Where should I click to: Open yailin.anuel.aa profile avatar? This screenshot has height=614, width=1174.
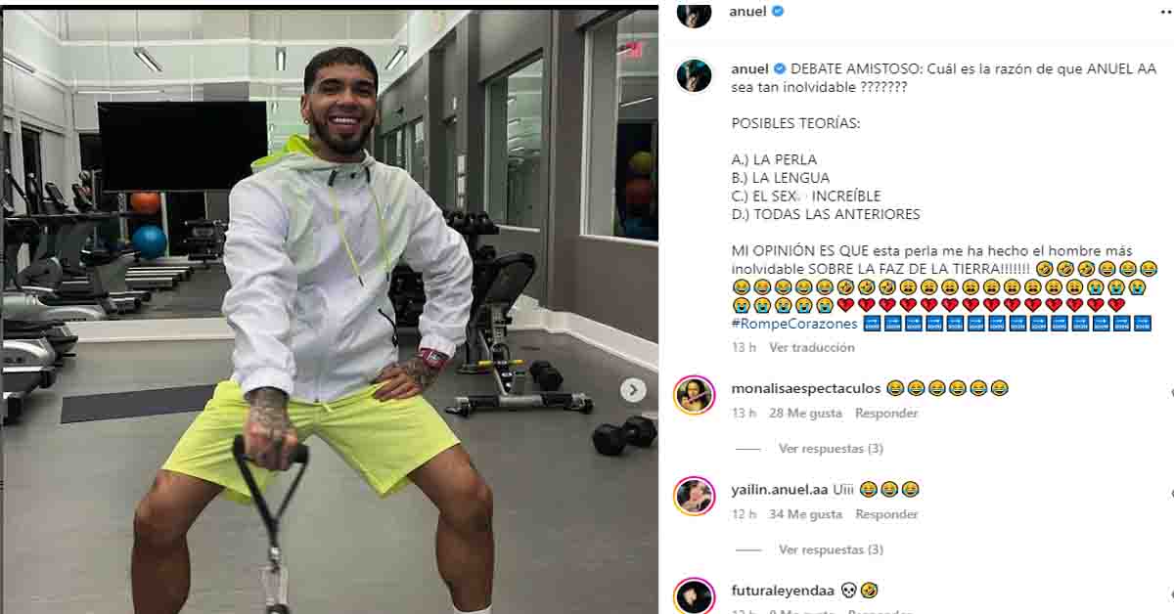click(694, 496)
